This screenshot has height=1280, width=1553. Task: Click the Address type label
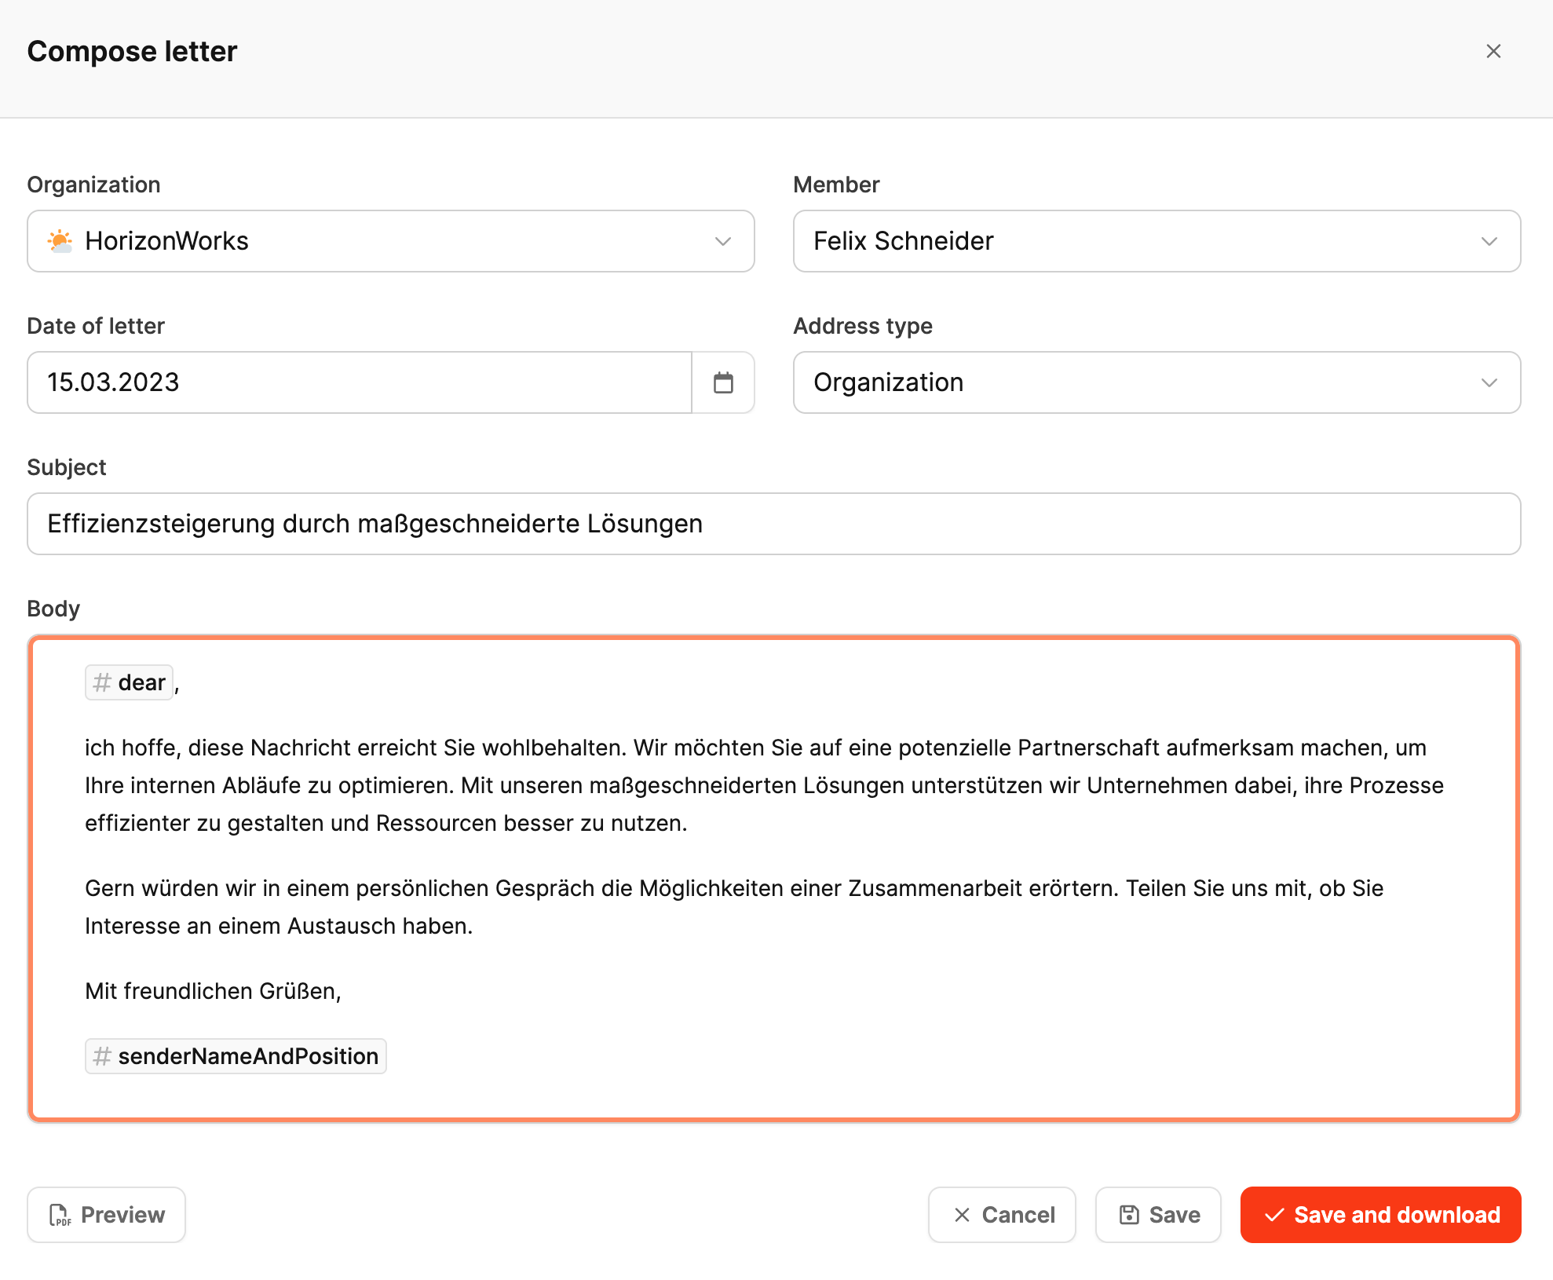pos(863,326)
